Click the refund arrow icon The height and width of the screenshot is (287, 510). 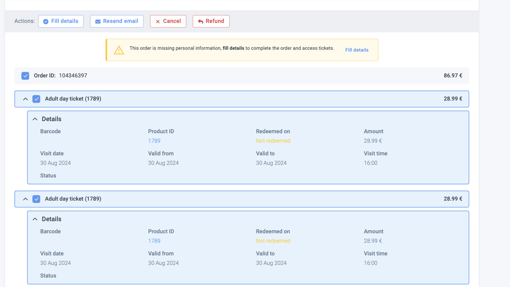click(201, 22)
